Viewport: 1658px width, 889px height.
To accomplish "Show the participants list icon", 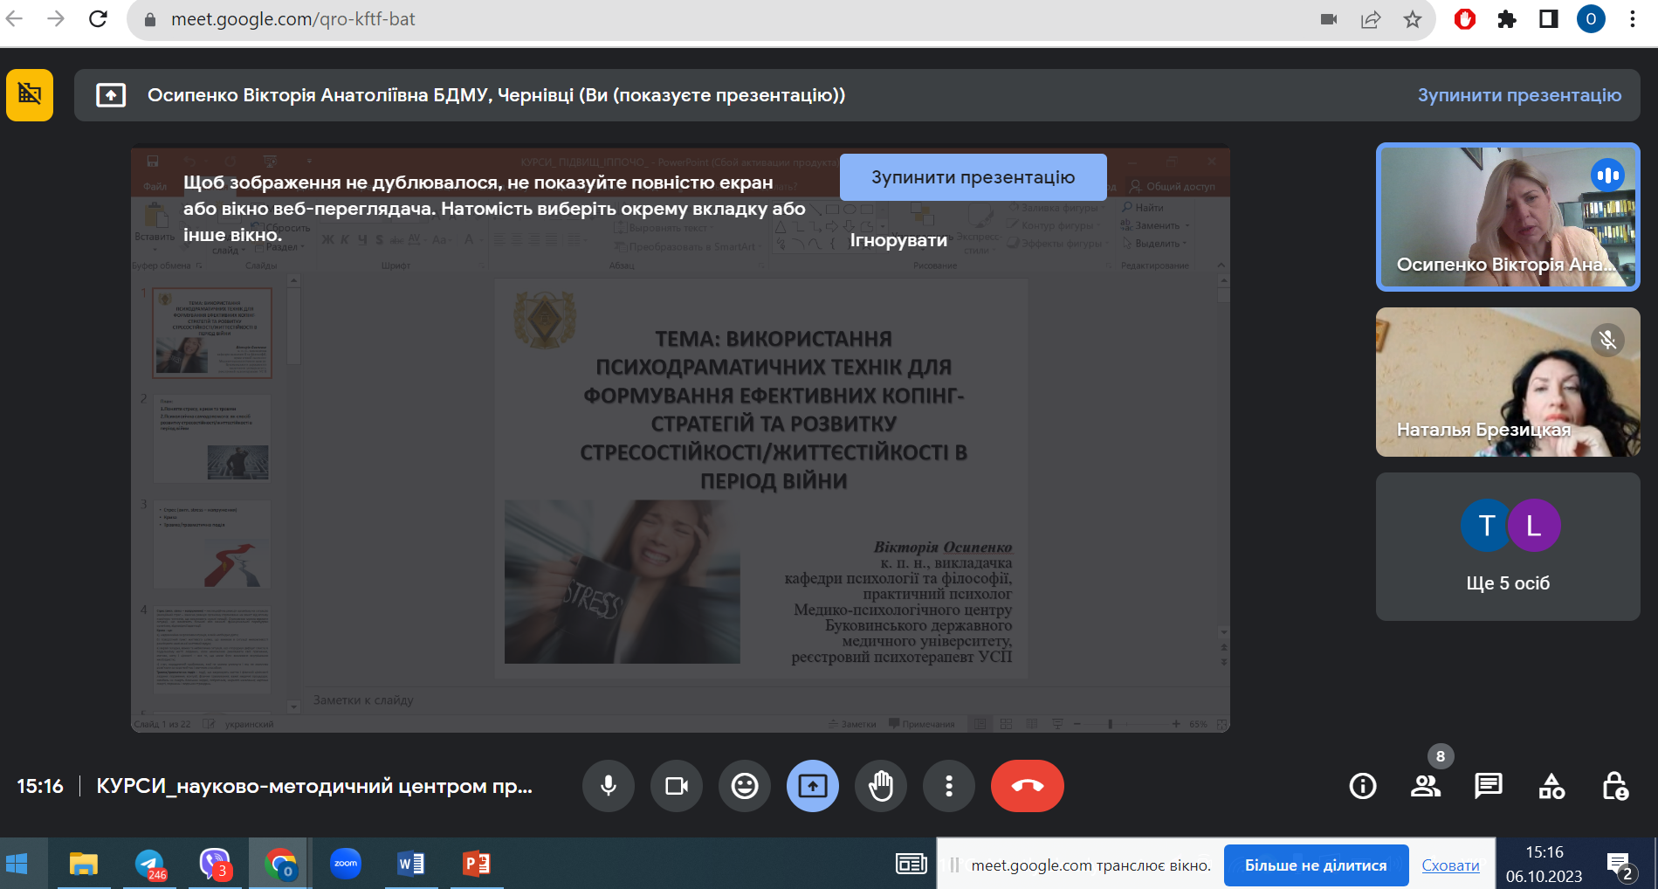I will (x=1426, y=786).
